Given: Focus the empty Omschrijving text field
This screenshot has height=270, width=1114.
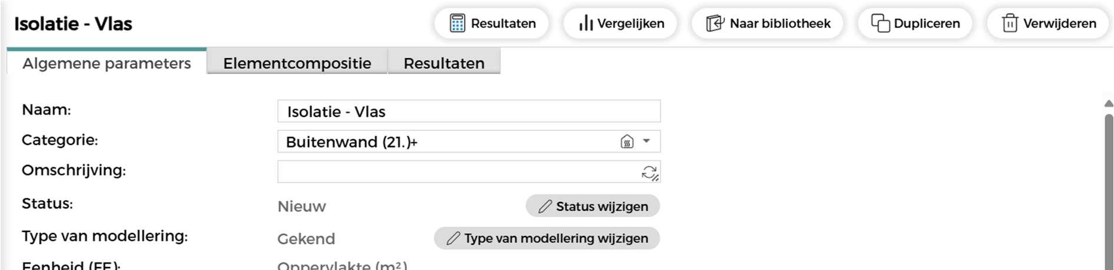Looking at the screenshot, I should pos(457,172).
